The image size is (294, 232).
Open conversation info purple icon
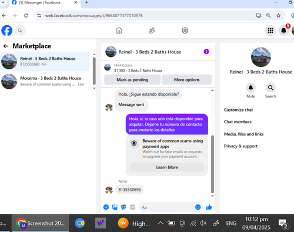tap(206, 52)
